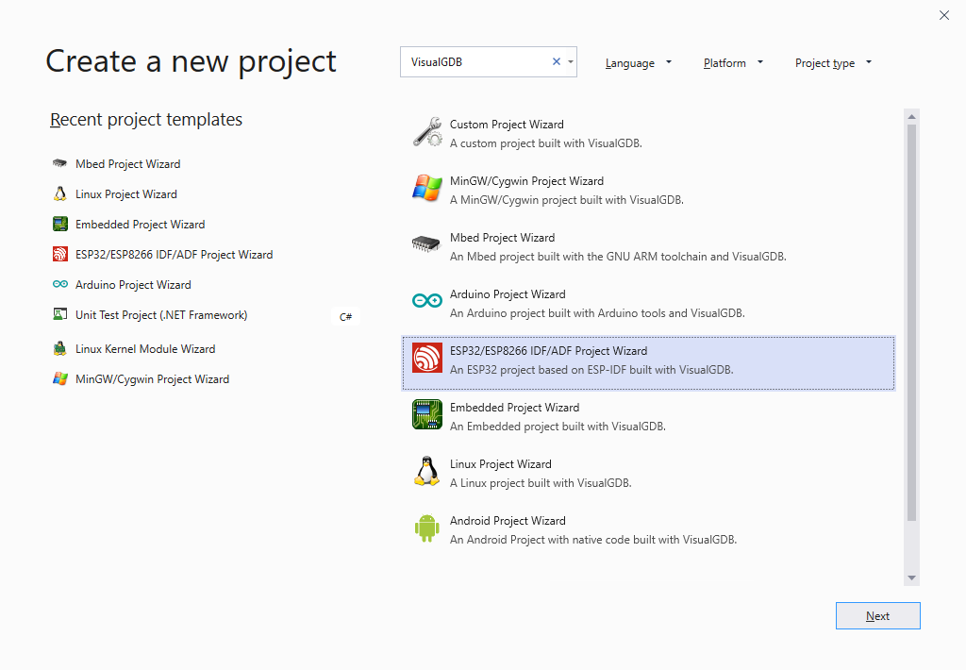The width and height of the screenshot is (966, 670).
Task: Click the small Windows flag icon in recent templates
Action: pos(59,378)
